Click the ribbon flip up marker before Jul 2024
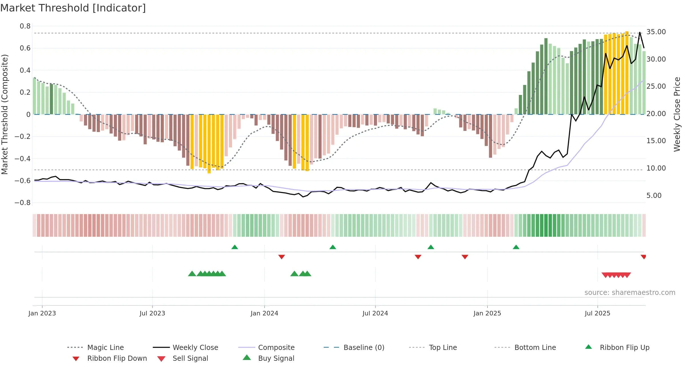Screen dimensions: 685x385 click(333, 247)
